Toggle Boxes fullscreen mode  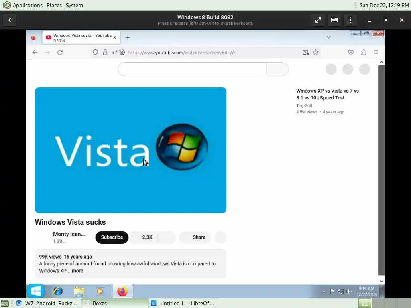coord(318,20)
